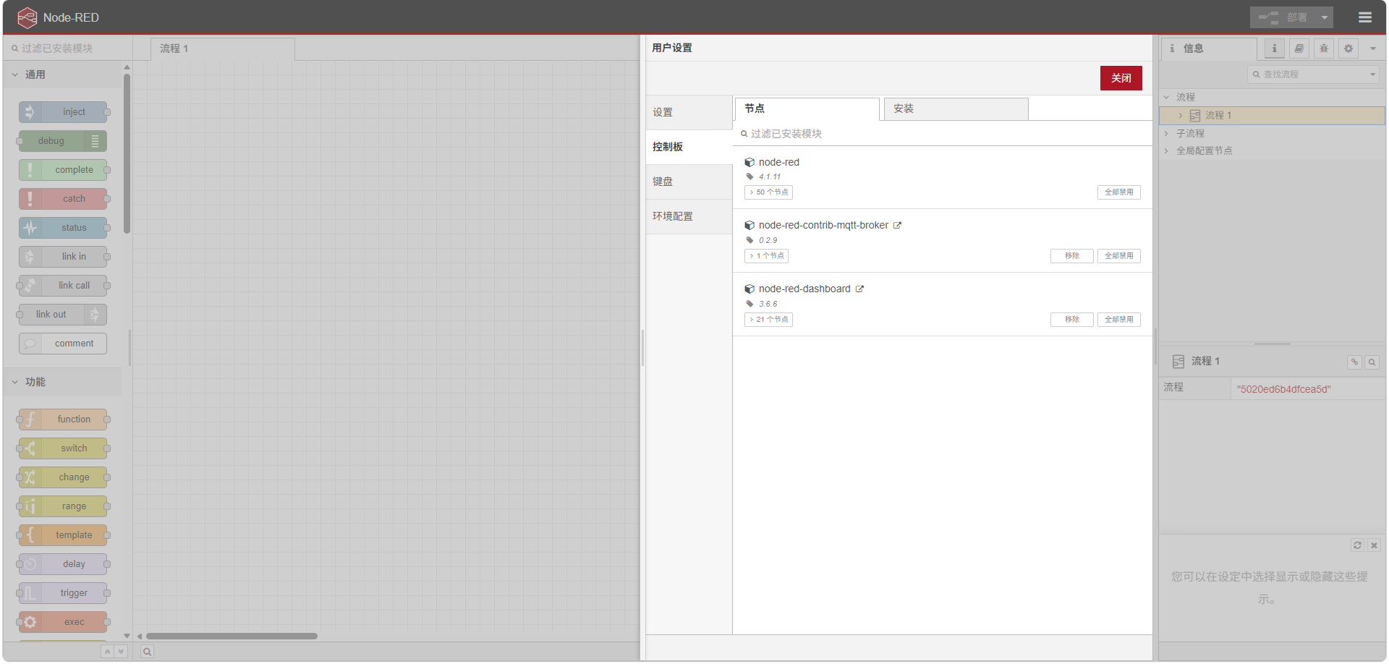Image resolution: width=1389 pixels, height=664 pixels.
Task: Open the help book sidebar icon
Action: pos(1299,48)
